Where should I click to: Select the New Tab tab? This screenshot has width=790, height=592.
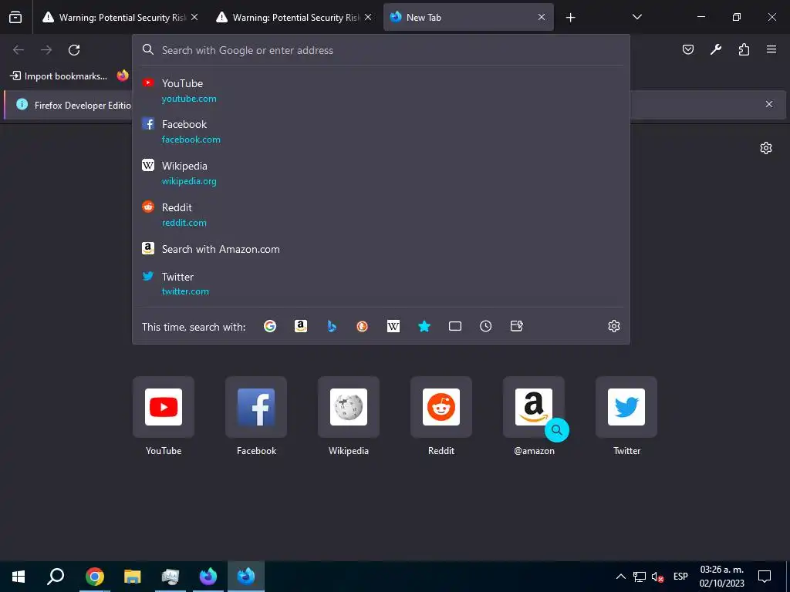point(468,17)
